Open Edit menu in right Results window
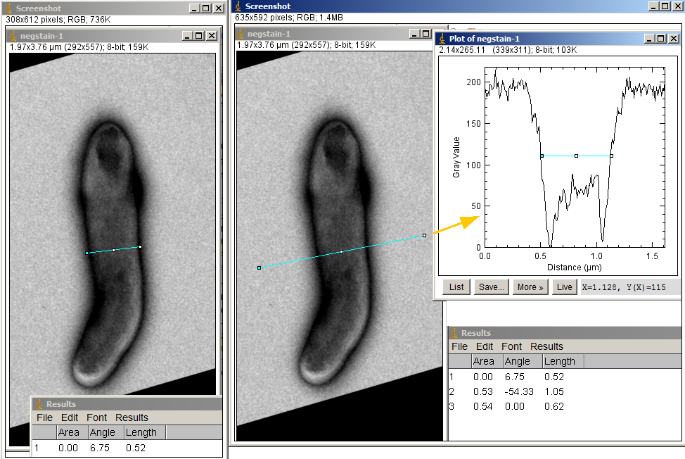The height and width of the screenshot is (459, 685). 484,346
